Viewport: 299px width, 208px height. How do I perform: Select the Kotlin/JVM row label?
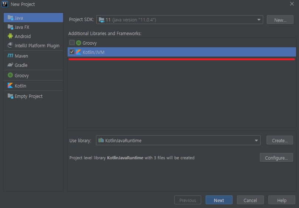point(93,52)
